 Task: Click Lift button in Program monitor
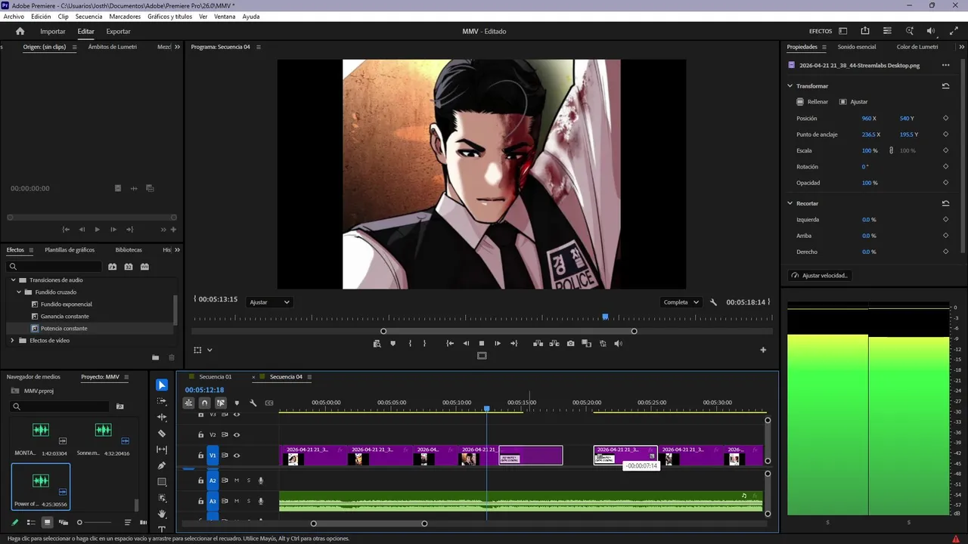pyautogui.click(x=538, y=344)
